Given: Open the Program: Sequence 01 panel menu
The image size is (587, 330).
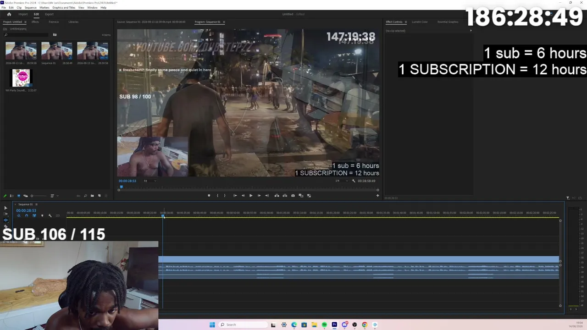Looking at the screenshot, I should point(224,22).
